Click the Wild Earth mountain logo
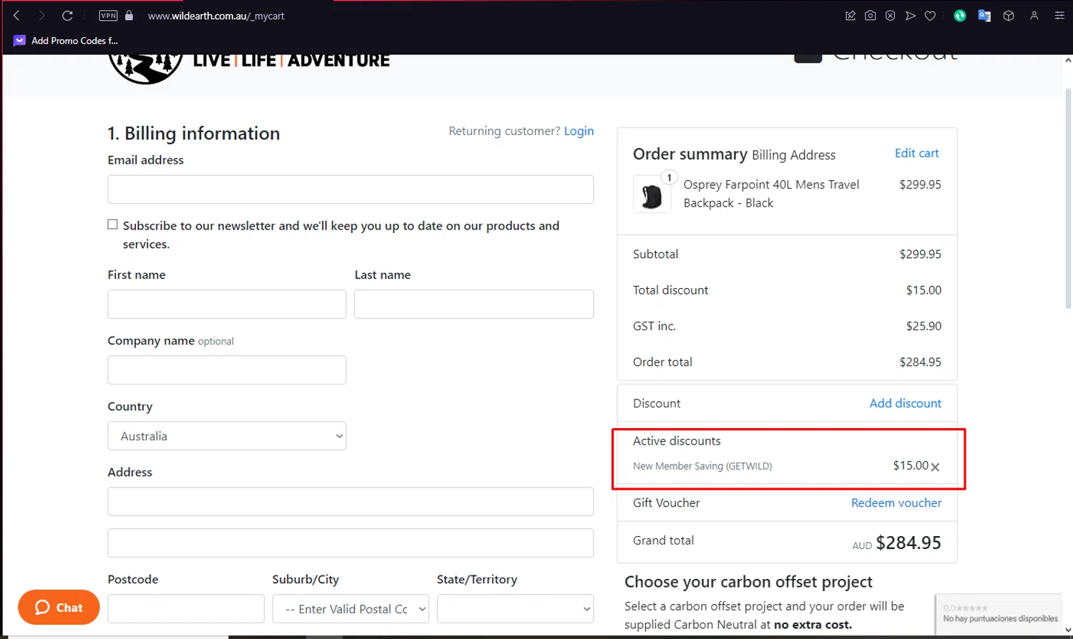This screenshot has height=639, width=1073. pos(146,69)
